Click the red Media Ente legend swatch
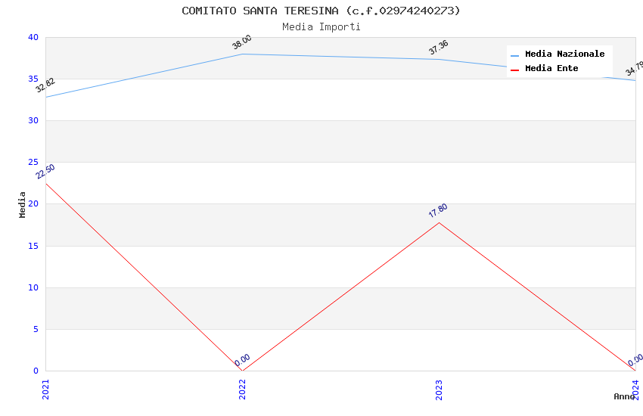Viewport: 643px width, 416px height. pyautogui.click(x=515, y=70)
